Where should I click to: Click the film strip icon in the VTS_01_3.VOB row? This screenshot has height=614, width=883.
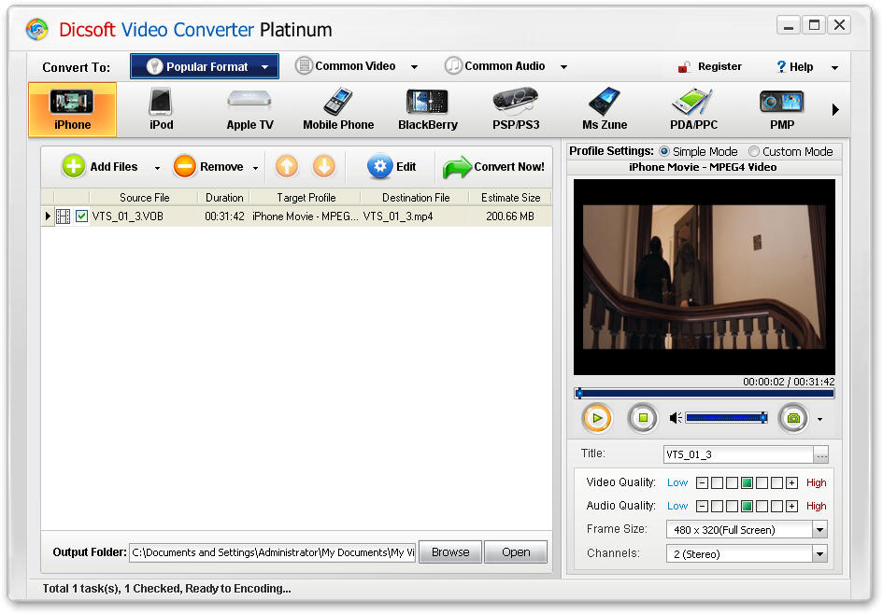64,216
